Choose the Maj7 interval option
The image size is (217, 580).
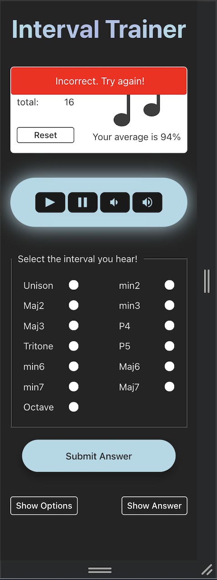(x=169, y=387)
